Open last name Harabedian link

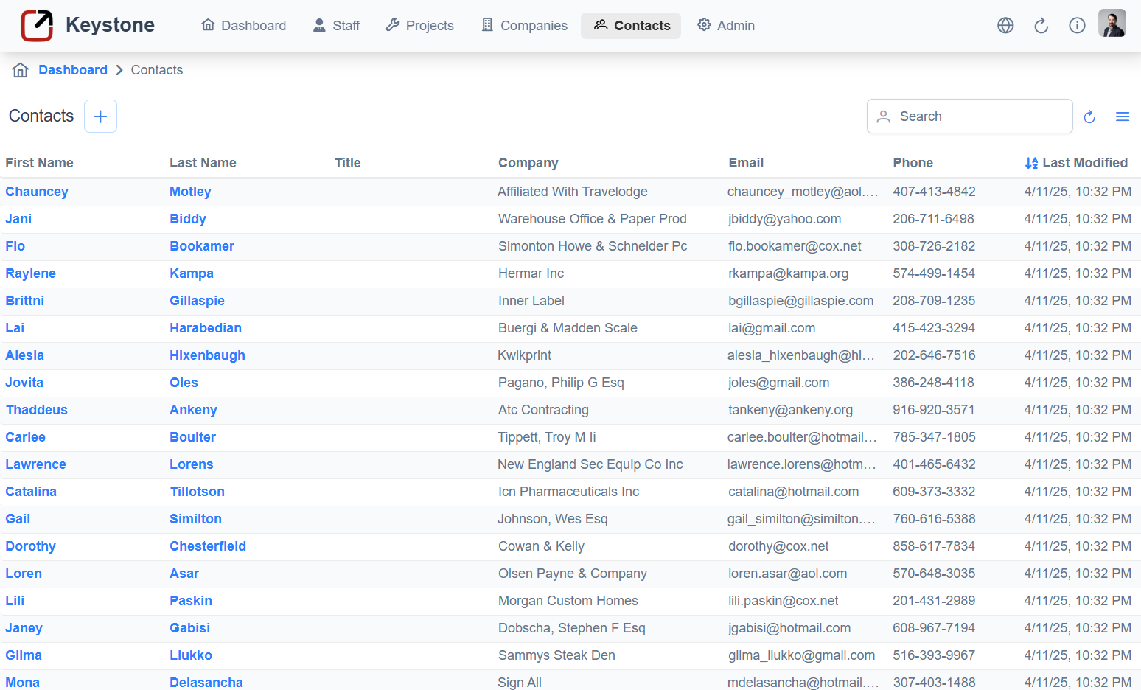click(206, 328)
